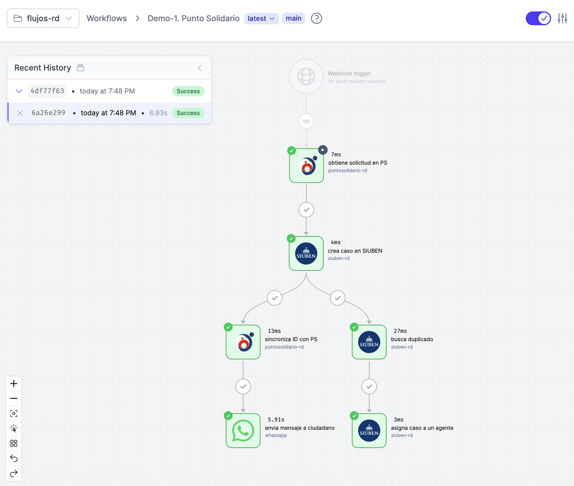Viewport: 574px width, 486px height.
Task: Open the help question mark icon
Action: tap(316, 18)
